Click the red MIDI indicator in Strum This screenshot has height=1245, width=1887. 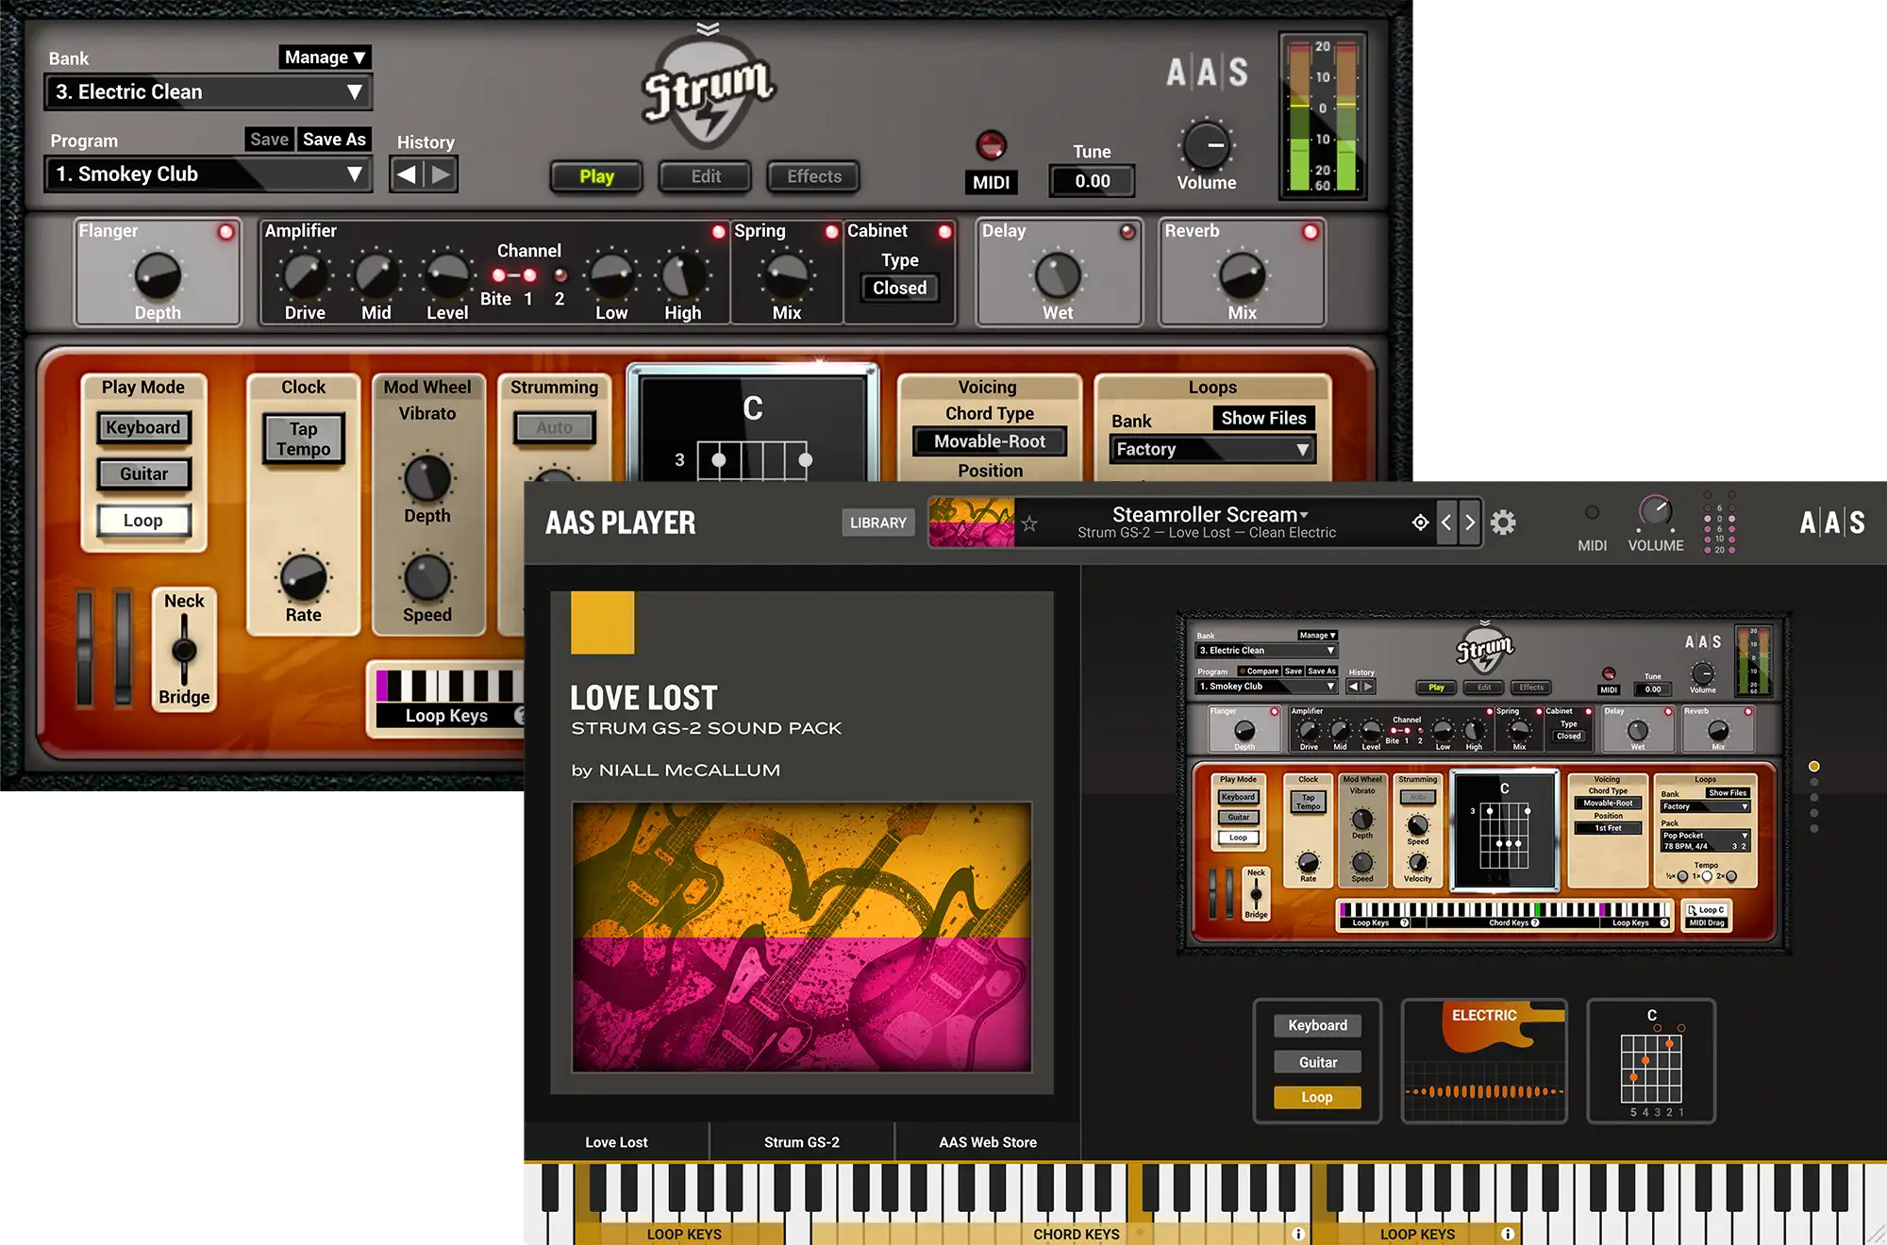pos(991,144)
